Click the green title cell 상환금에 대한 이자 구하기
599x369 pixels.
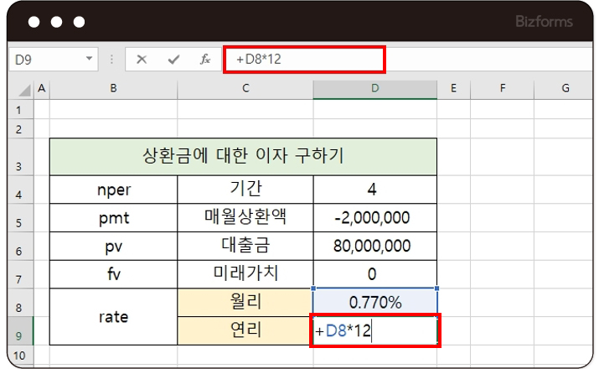[243, 156]
